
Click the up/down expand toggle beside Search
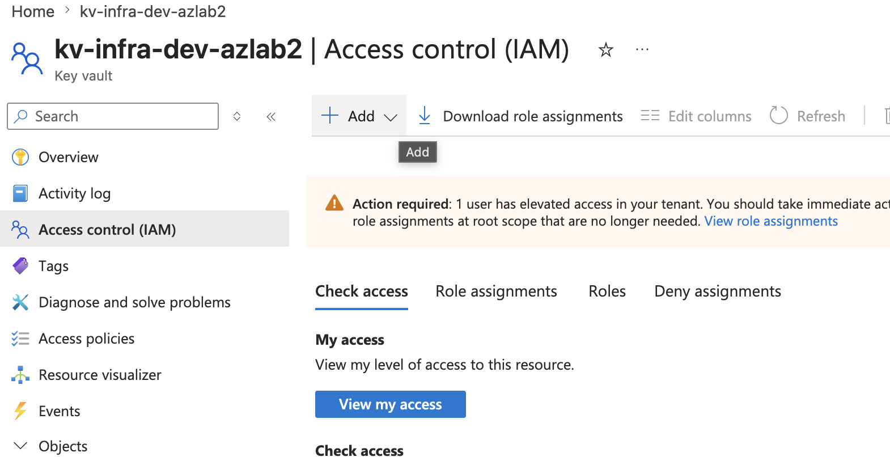pyautogui.click(x=237, y=116)
